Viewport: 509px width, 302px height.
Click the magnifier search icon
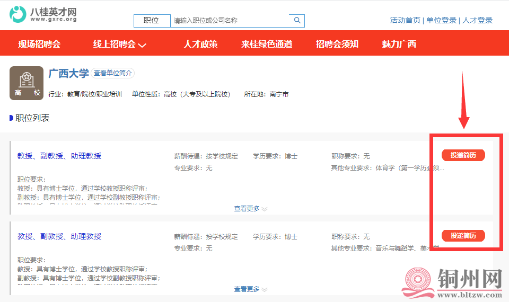click(x=297, y=21)
